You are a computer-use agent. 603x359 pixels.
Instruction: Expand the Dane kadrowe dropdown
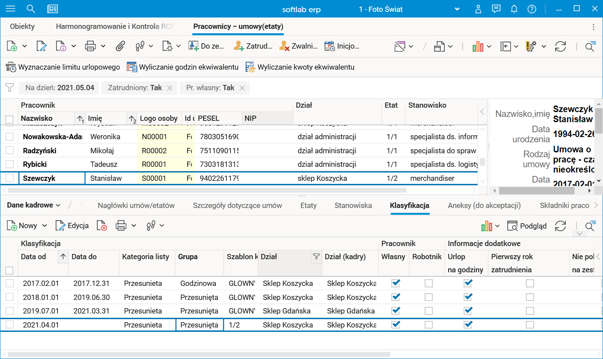click(x=34, y=205)
